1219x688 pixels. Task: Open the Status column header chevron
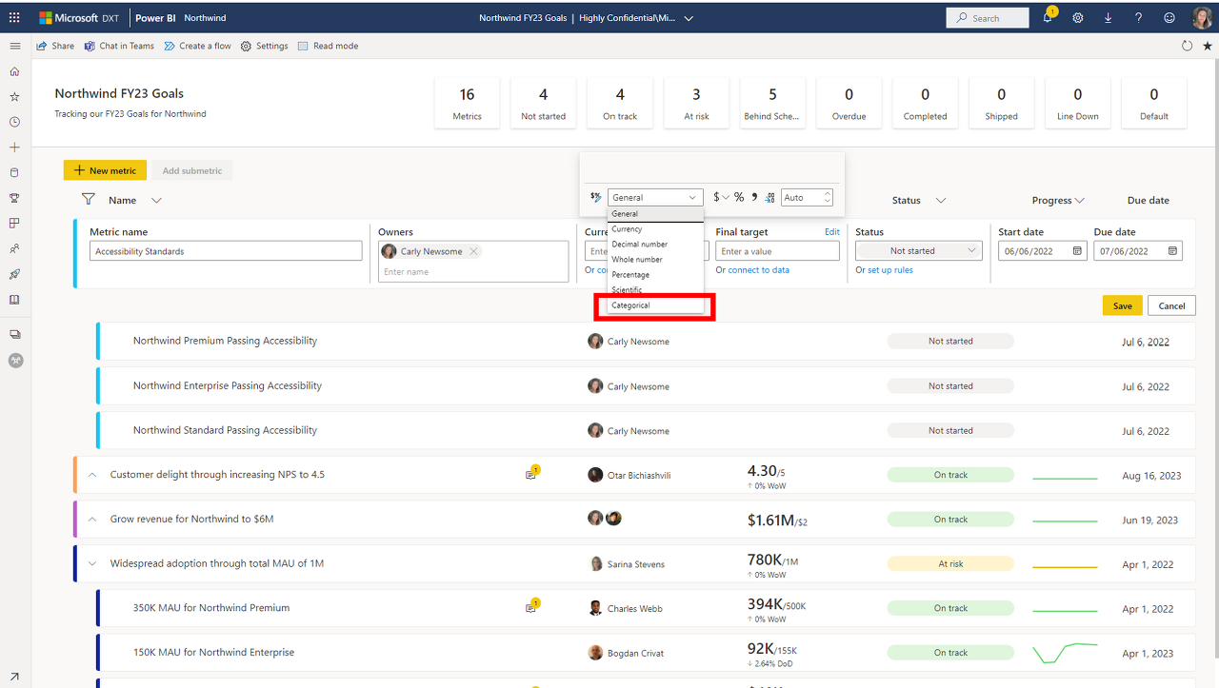[x=940, y=201]
